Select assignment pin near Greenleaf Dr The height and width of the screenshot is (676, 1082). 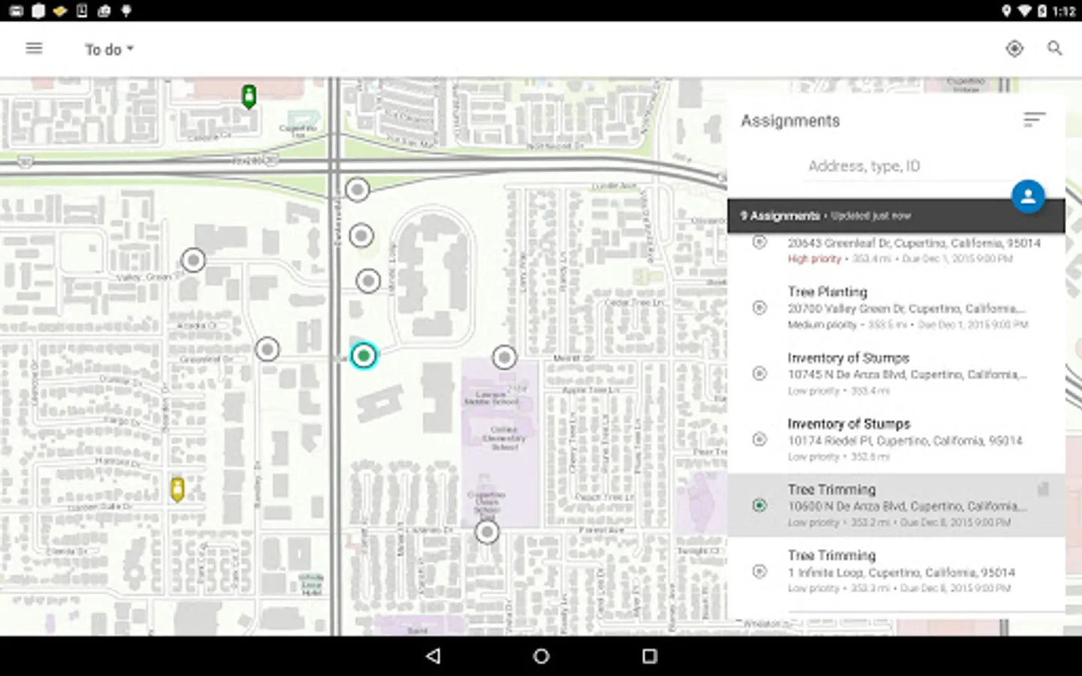click(267, 349)
